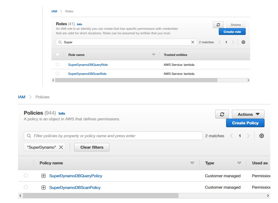This screenshot has height=203, width=278.
Task: Click the Roles breadcrumb text
Action: pos(69,11)
